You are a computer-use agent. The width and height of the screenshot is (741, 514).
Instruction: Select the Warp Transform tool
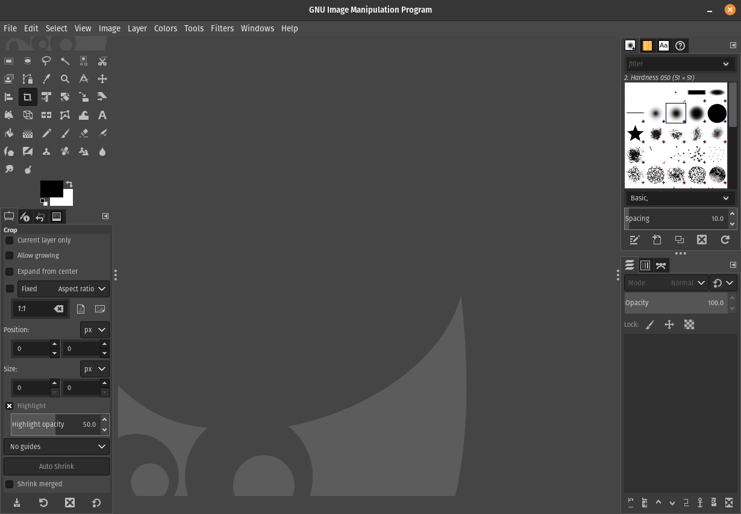[84, 115]
